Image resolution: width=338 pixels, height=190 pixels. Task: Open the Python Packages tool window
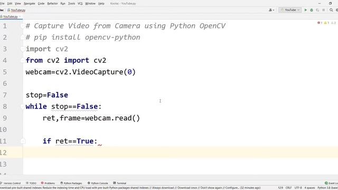coord(71,183)
